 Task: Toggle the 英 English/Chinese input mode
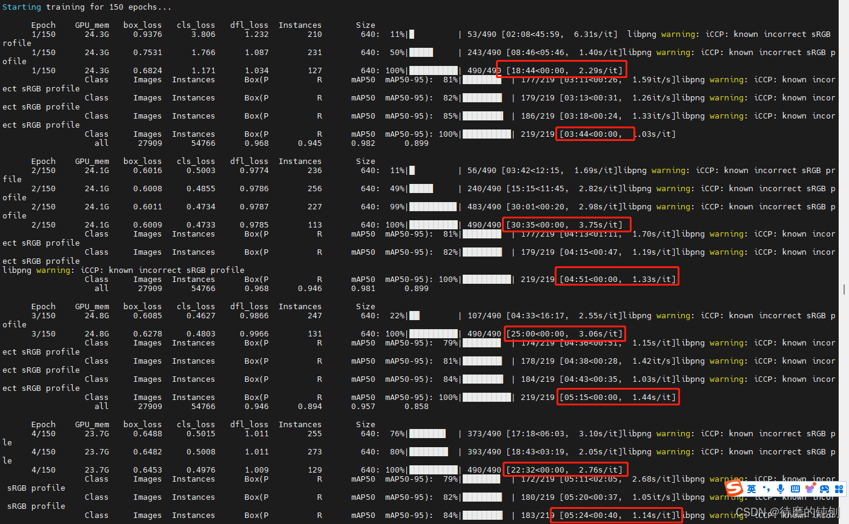coord(752,489)
